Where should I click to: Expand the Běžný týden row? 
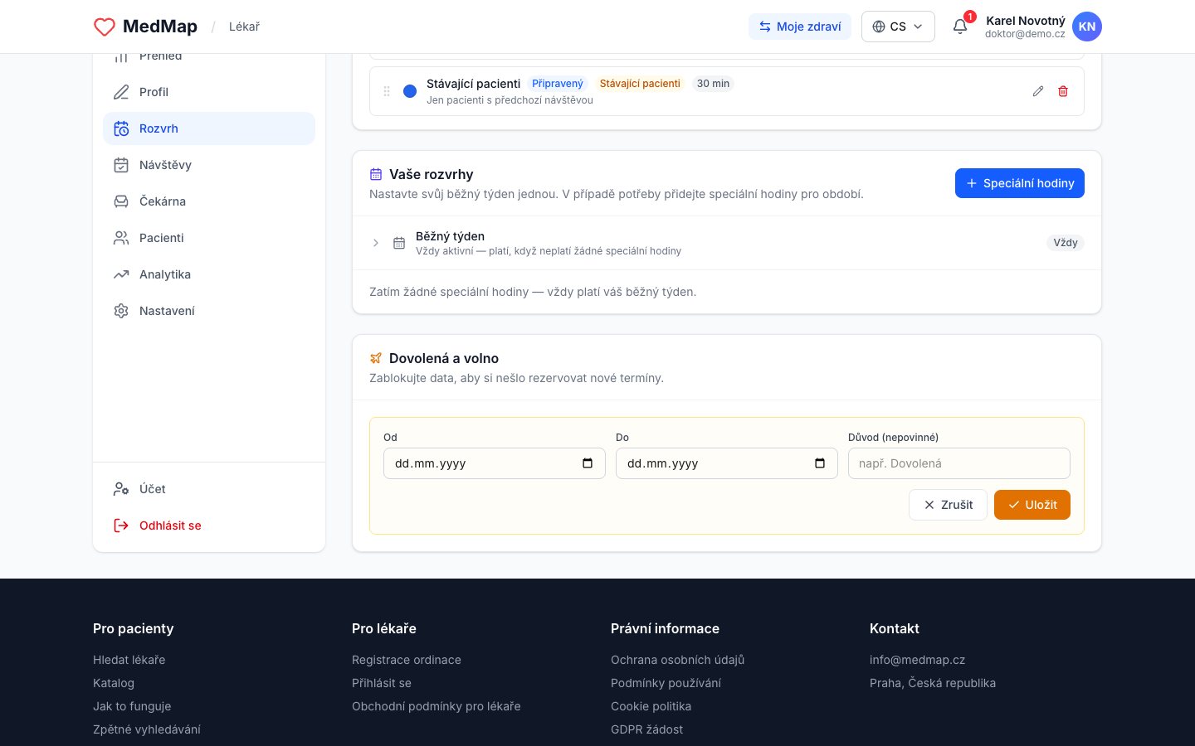click(x=376, y=243)
